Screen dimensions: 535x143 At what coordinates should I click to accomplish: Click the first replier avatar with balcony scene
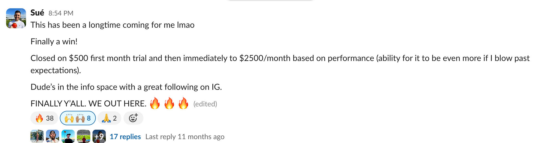click(37, 136)
